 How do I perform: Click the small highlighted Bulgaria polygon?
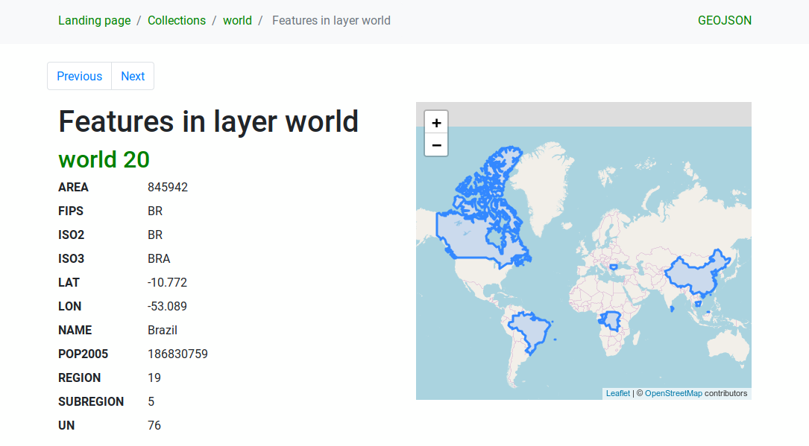tap(613, 266)
